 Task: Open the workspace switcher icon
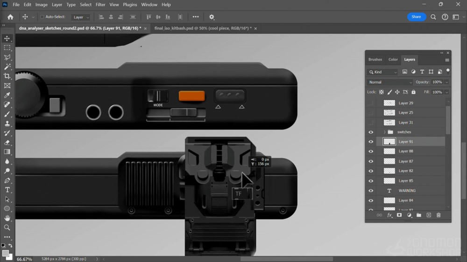pyautogui.click(x=456, y=17)
